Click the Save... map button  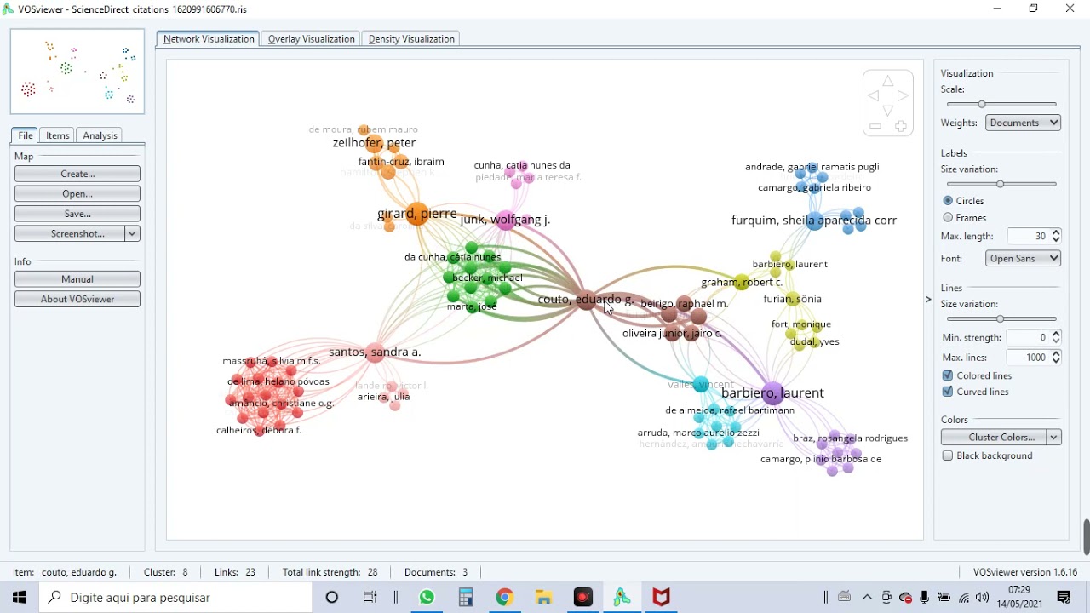pos(77,214)
